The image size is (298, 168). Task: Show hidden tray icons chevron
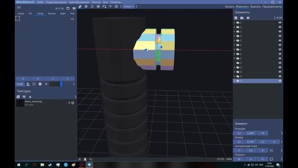click(x=245, y=165)
